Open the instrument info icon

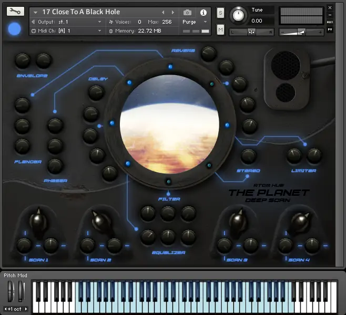point(203,13)
